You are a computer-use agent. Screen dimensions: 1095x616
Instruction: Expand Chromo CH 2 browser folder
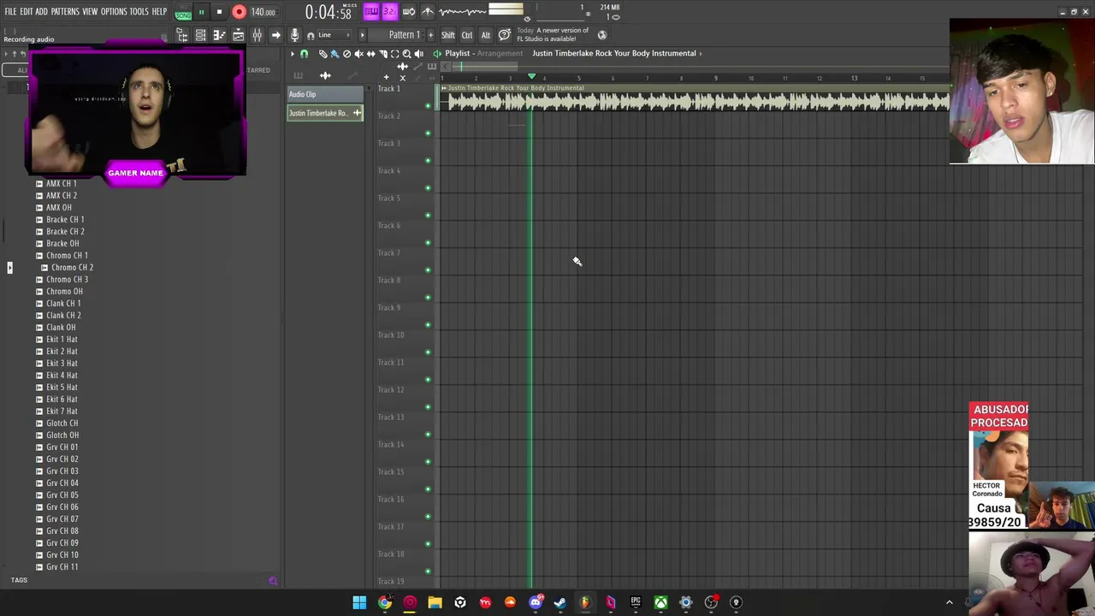coord(44,268)
